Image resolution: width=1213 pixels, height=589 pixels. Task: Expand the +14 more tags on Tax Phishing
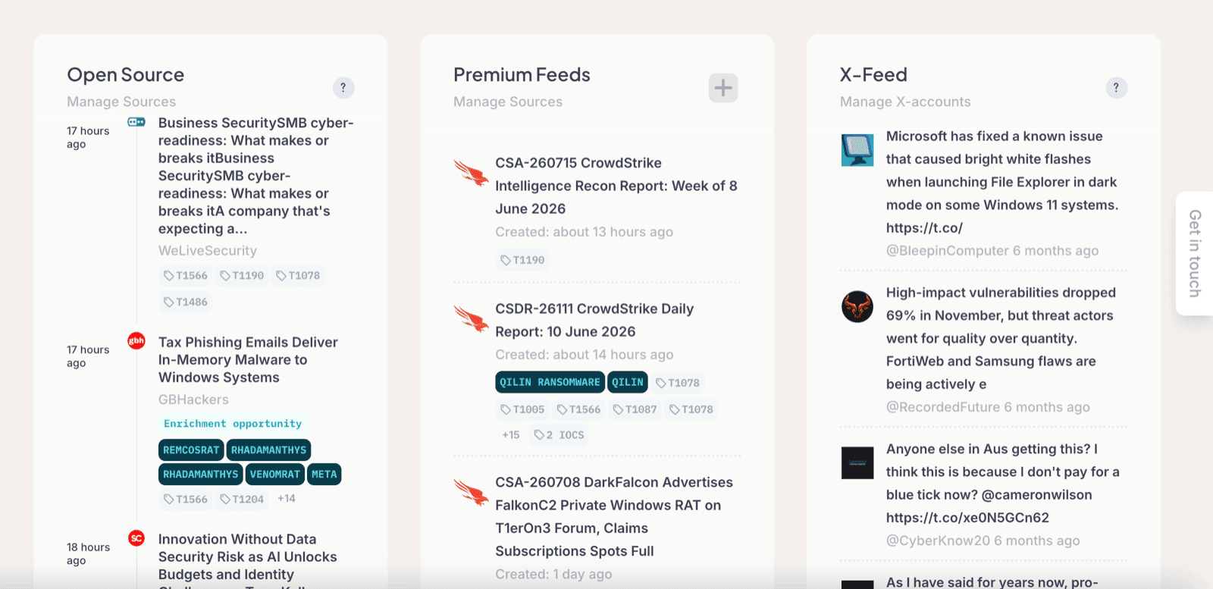(287, 499)
